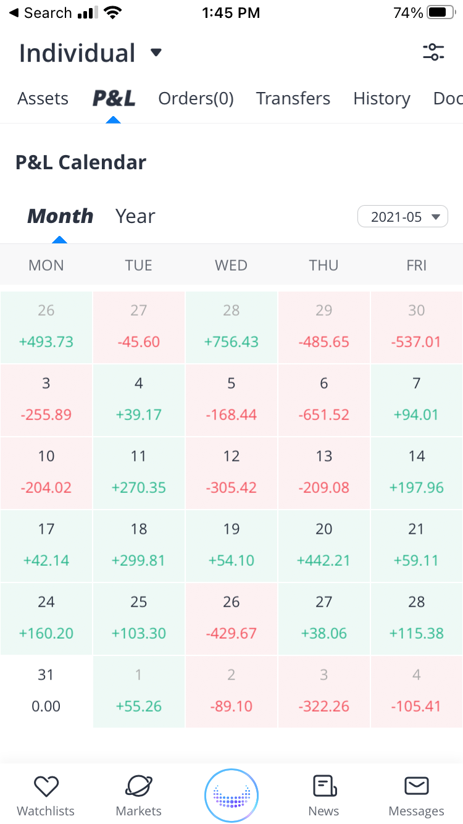Go to the Transfers tab
This screenshot has height=824, width=463.
(x=293, y=99)
